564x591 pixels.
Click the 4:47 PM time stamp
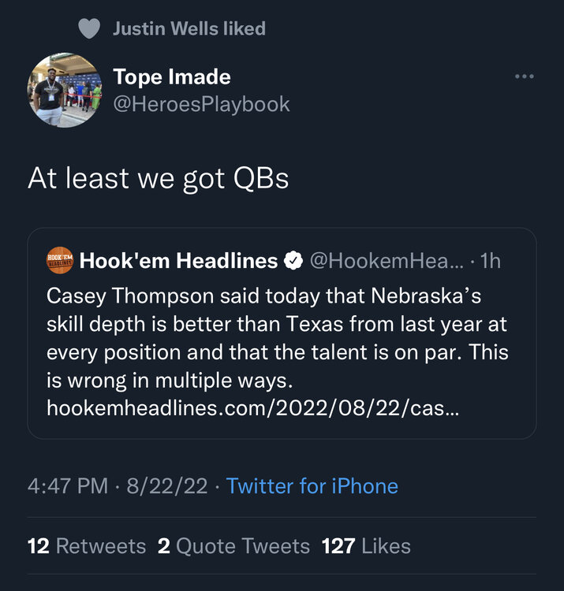[x=67, y=485]
